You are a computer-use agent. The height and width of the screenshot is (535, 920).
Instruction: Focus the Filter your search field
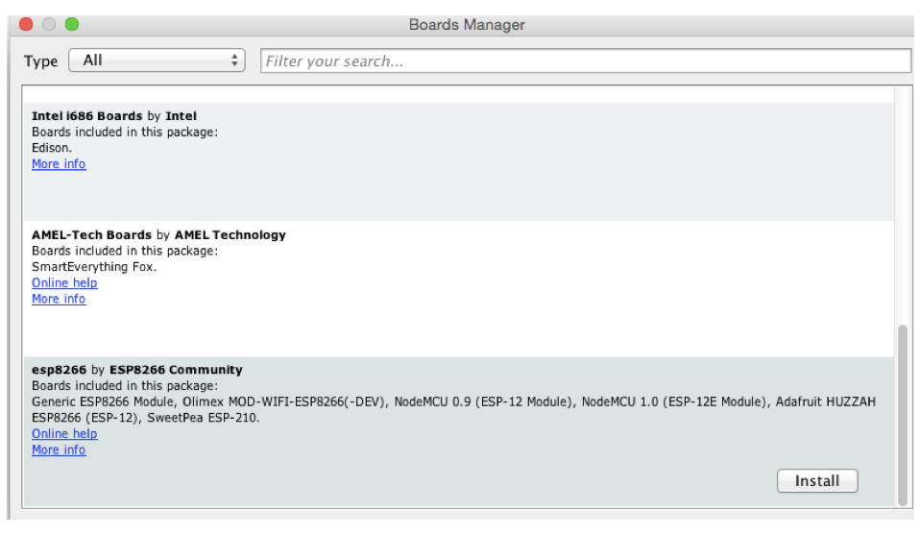586,61
